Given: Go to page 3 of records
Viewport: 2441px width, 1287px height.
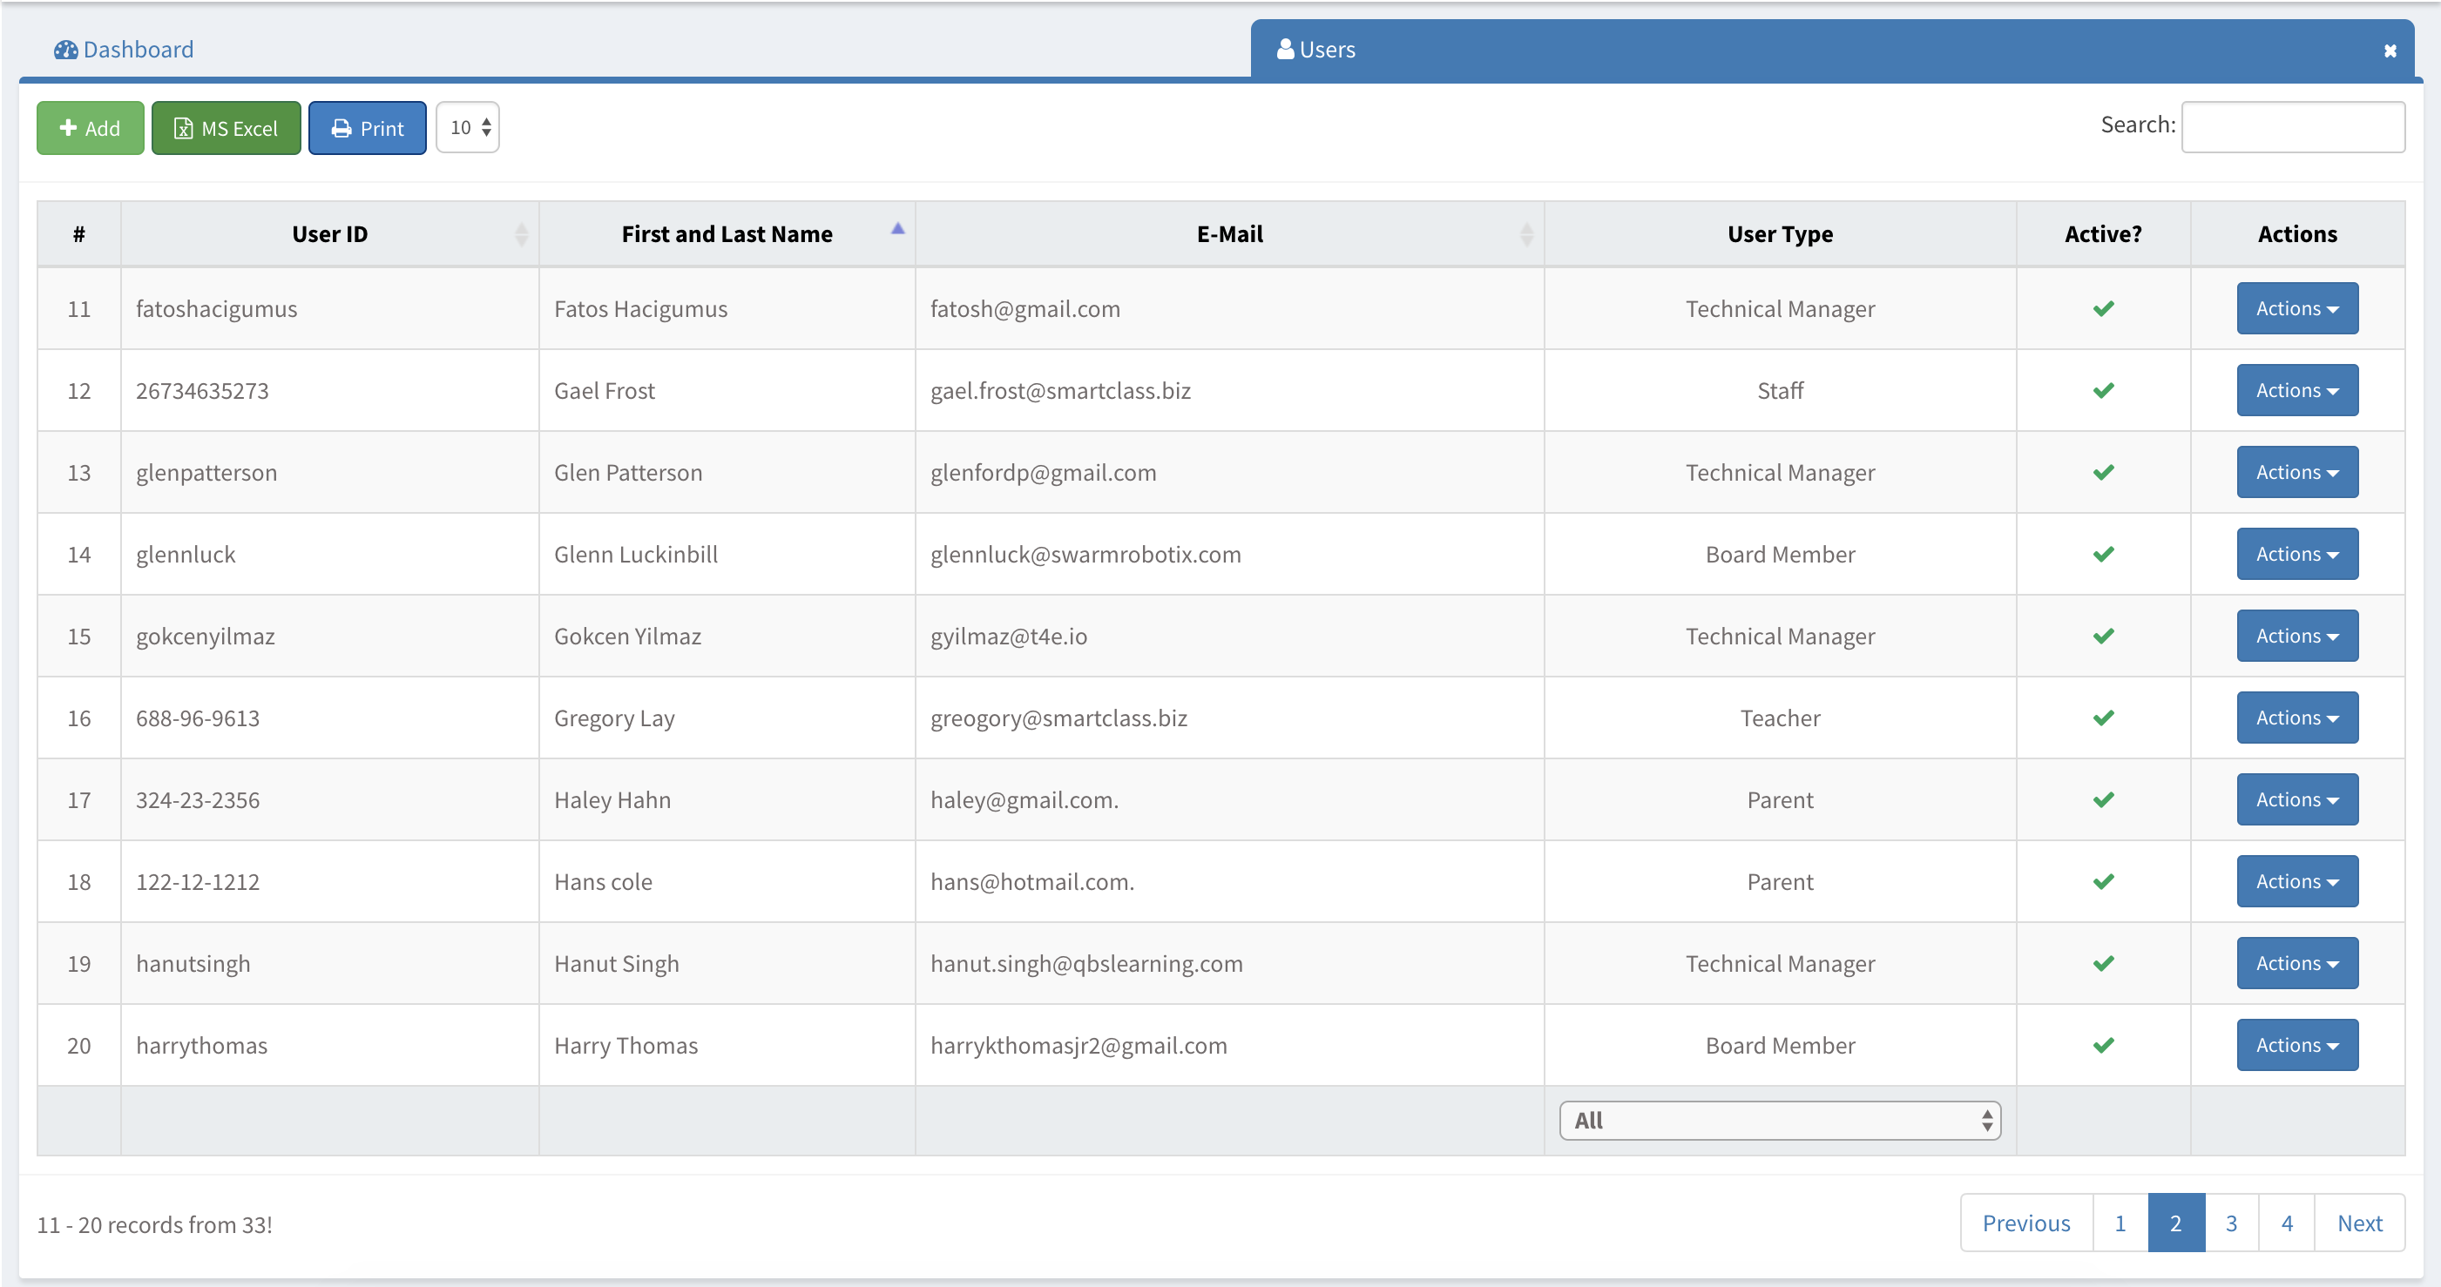Looking at the screenshot, I should pos(2231,1223).
